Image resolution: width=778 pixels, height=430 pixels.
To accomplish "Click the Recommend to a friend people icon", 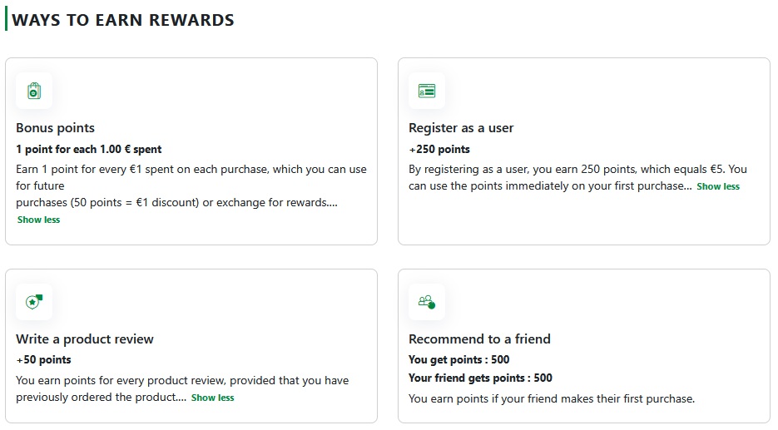I will pos(426,302).
